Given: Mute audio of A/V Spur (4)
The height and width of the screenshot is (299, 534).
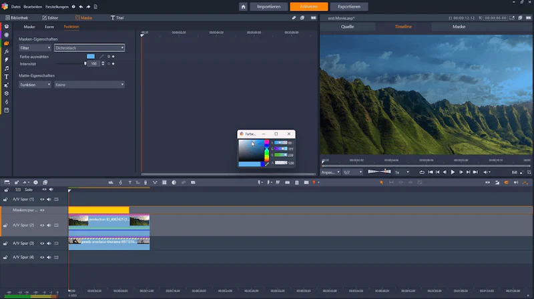Looking at the screenshot, I should pos(49,258).
